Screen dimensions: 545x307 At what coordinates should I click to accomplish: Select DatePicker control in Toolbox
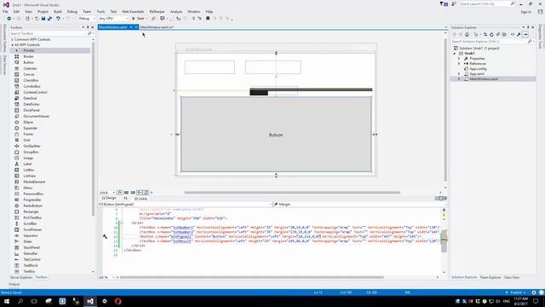(32, 104)
